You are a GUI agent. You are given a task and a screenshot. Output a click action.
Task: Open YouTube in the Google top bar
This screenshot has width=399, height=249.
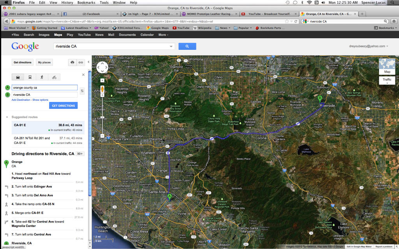click(84, 35)
